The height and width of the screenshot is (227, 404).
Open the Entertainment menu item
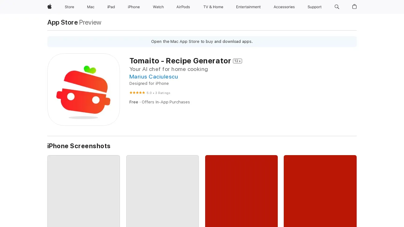[248, 7]
